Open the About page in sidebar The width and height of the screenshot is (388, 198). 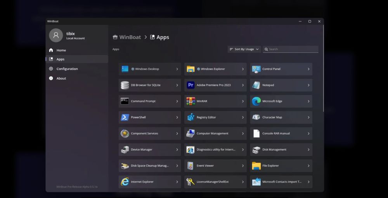(x=77, y=78)
